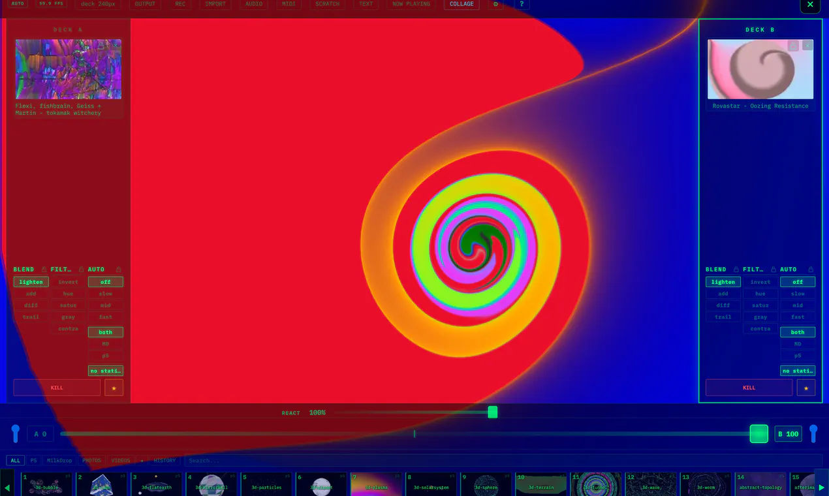Click the Deck A preview thumbnail
This screenshot has height=496, width=829.
pyautogui.click(x=69, y=69)
